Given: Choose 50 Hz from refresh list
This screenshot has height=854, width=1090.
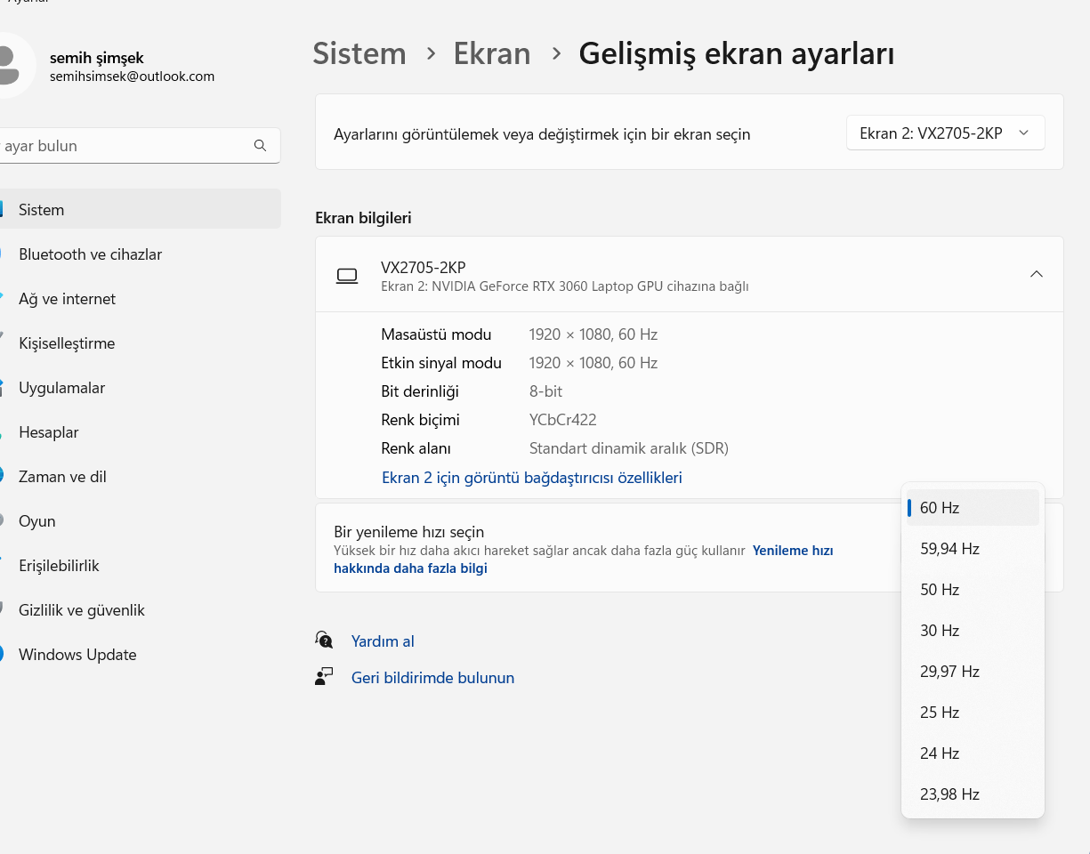Looking at the screenshot, I should (940, 590).
